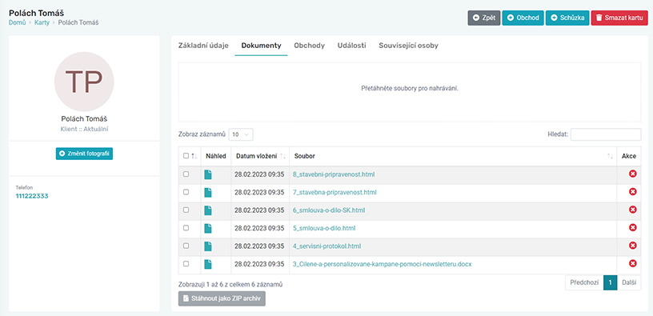This screenshot has width=653, height=316.
Task: Follow the Domů breadcrumb link
Action: (x=16, y=22)
